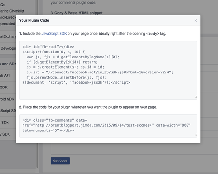Click the Get Code button

60,160
